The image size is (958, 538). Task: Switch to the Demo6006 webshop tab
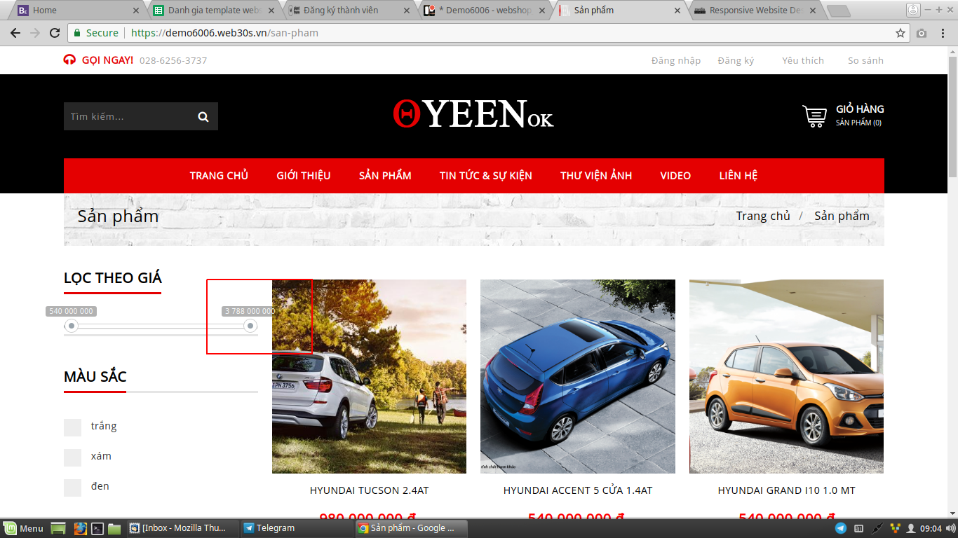point(484,11)
